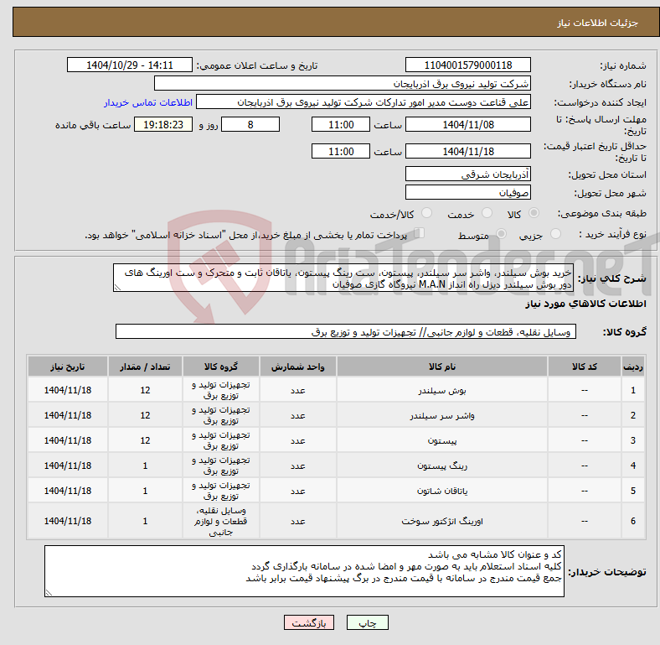The width and height of the screenshot is (660, 645).
Task: Toggle the اسناد خزانه اسلامی payment checkbox
Action: tap(420, 232)
